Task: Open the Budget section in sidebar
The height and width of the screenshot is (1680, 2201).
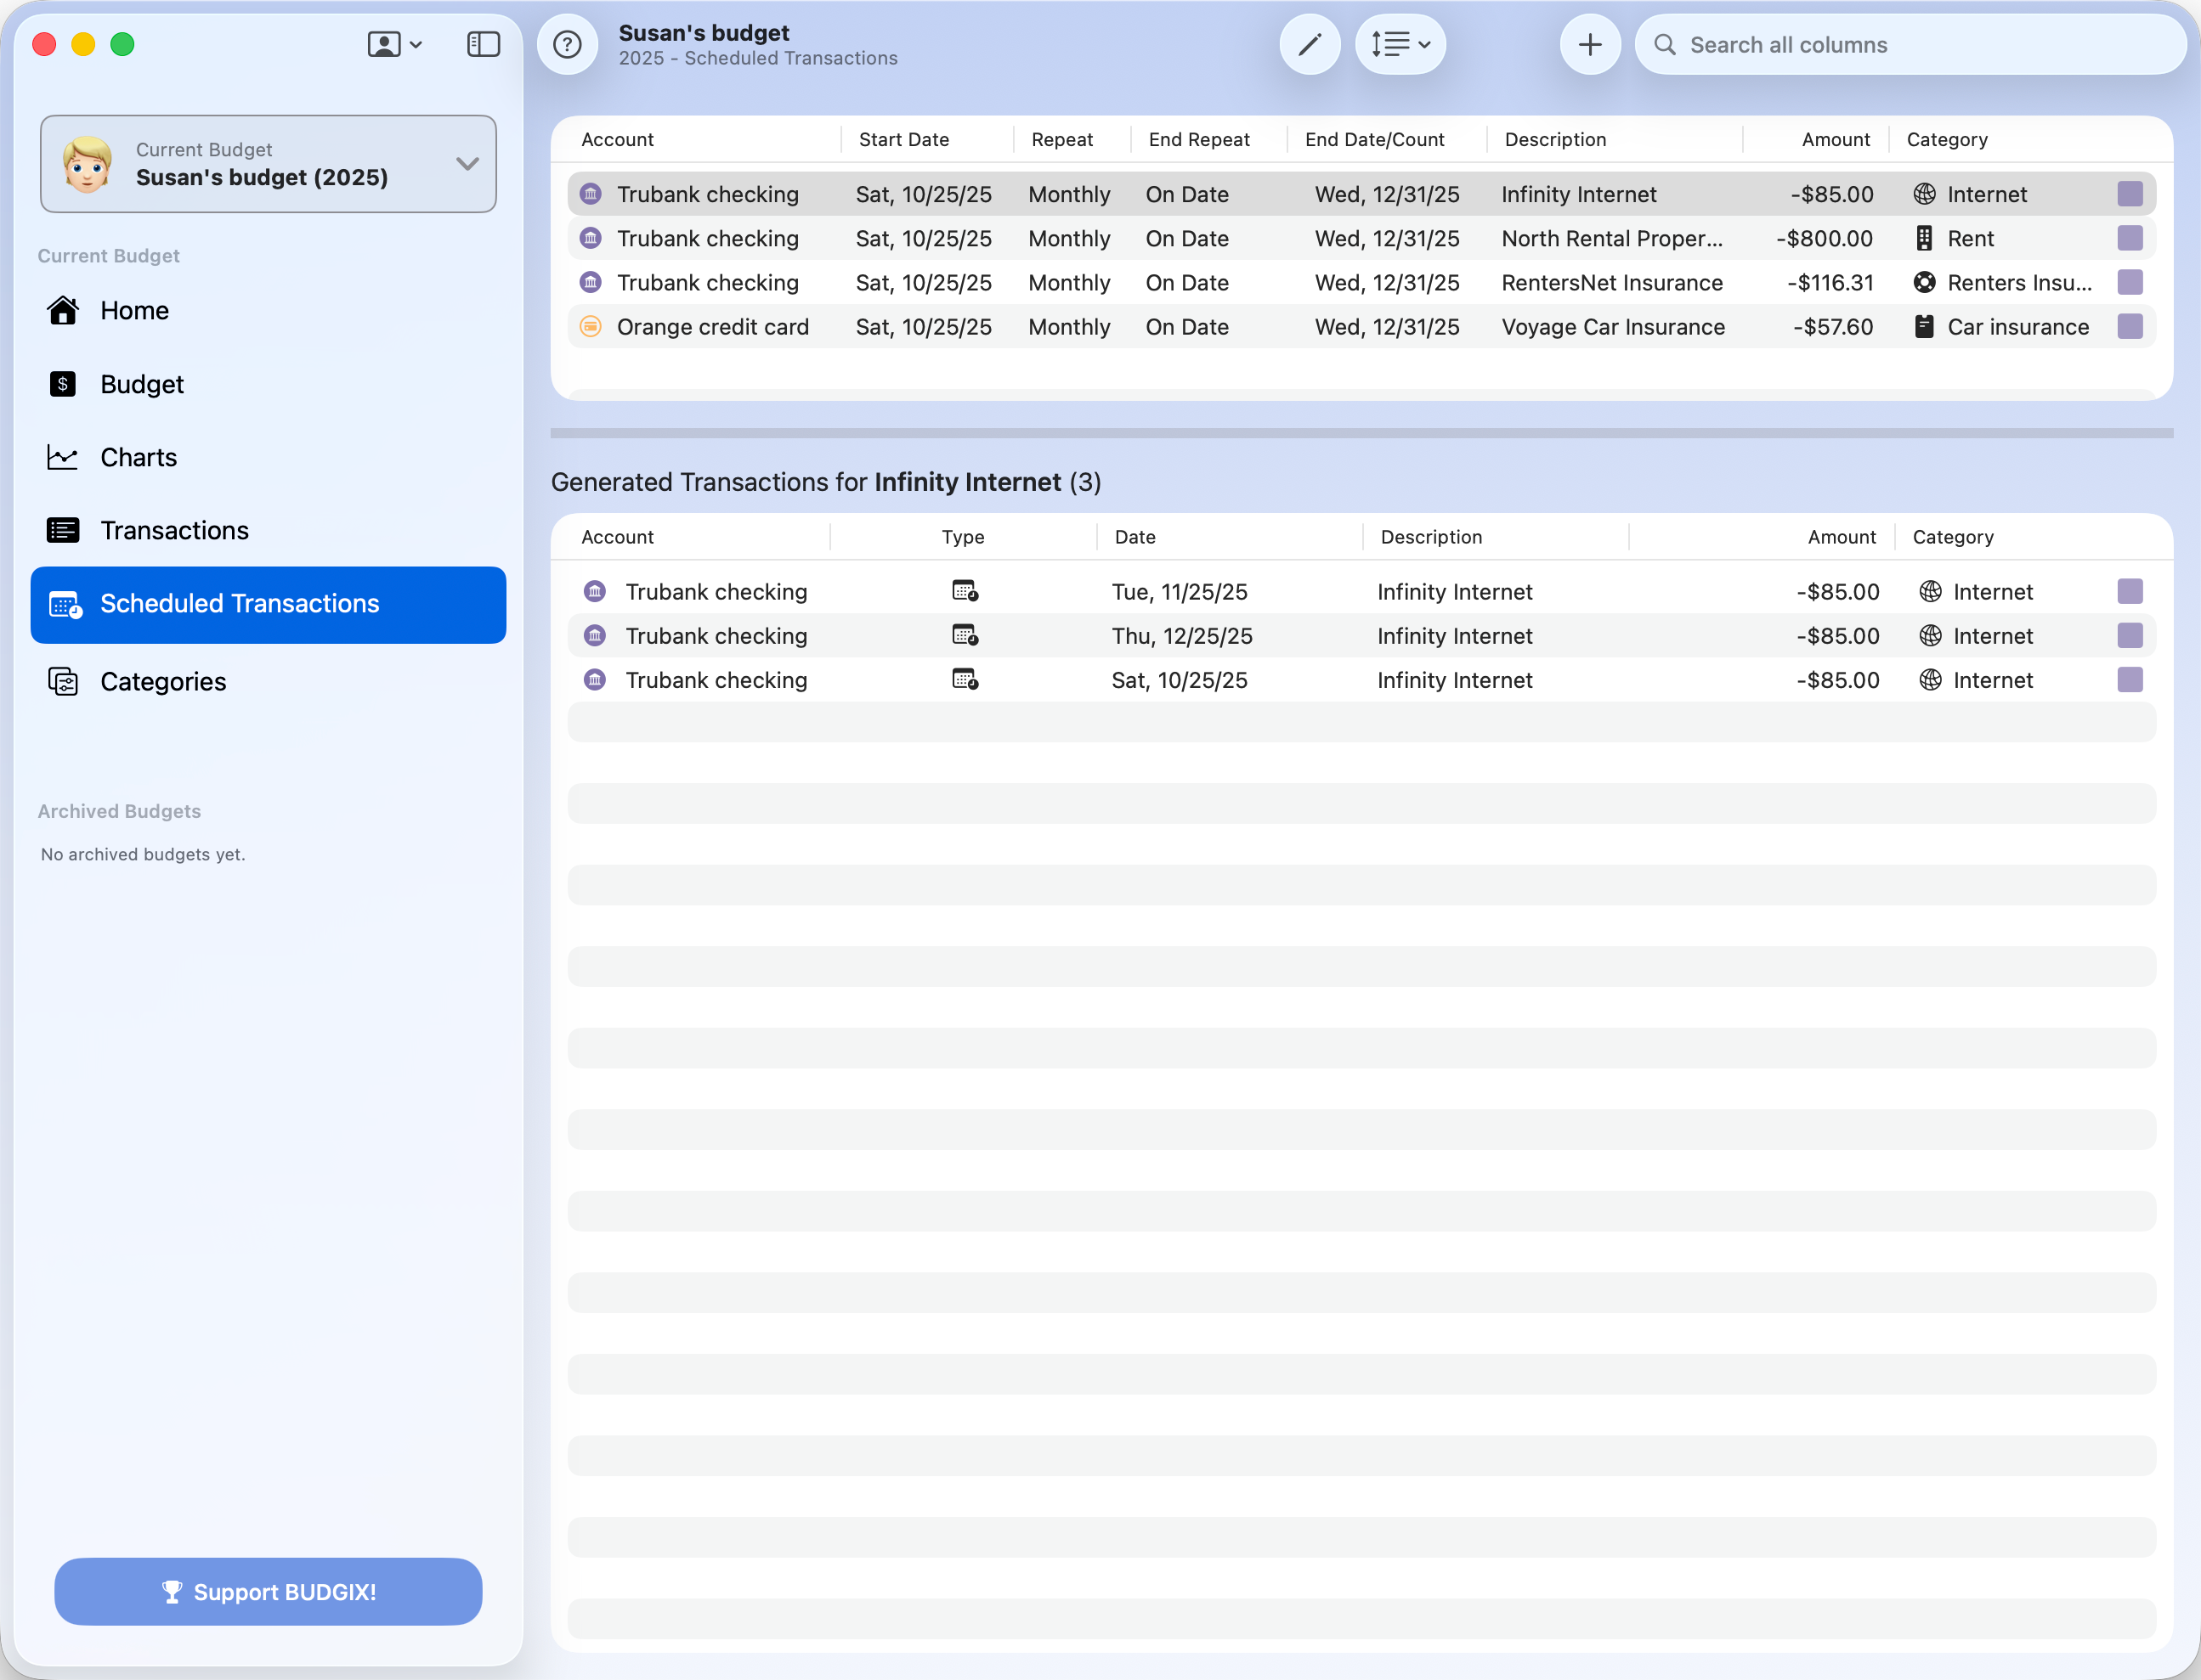Action: [142, 385]
